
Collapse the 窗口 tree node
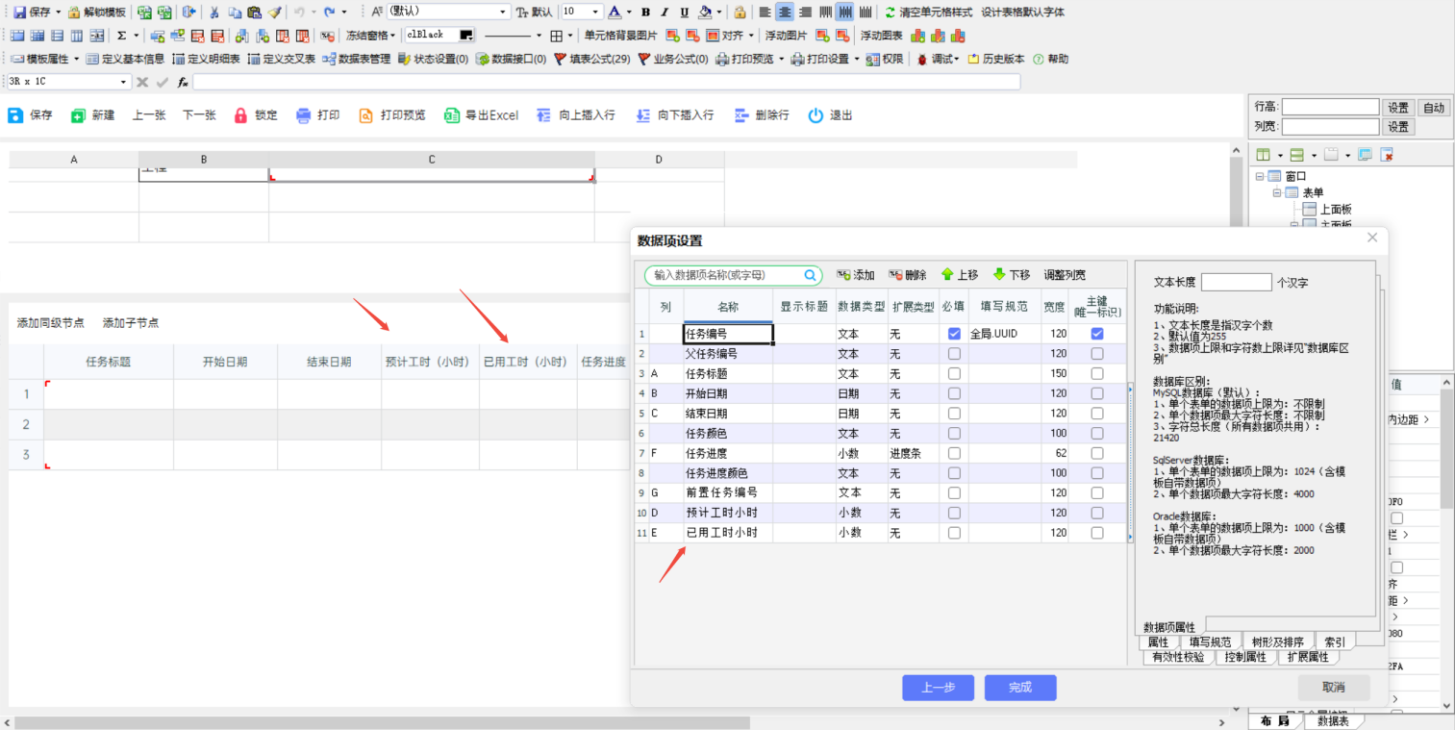coord(1260,176)
